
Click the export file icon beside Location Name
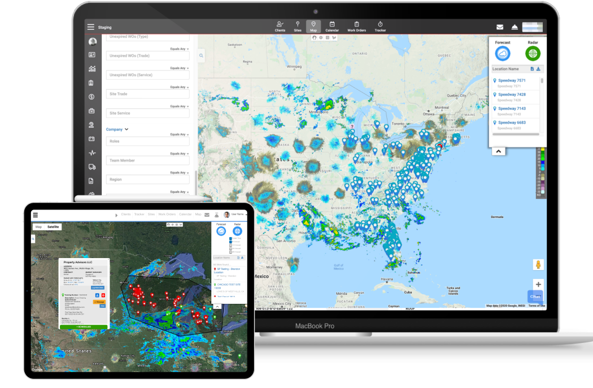click(532, 69)
